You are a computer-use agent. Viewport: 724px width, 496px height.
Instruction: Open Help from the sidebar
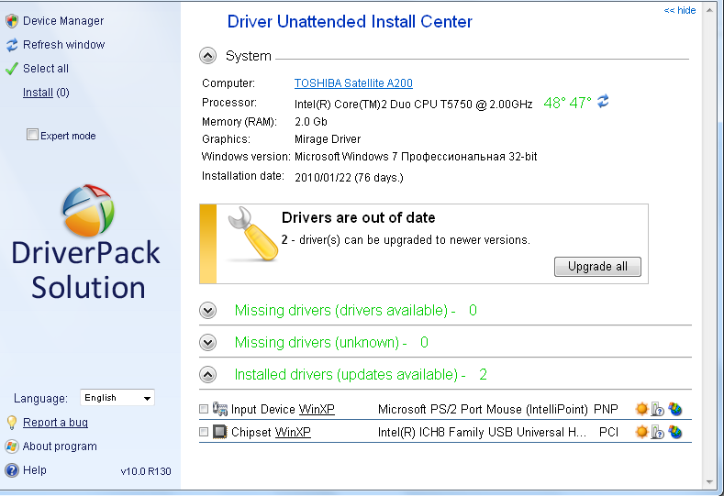35,470
